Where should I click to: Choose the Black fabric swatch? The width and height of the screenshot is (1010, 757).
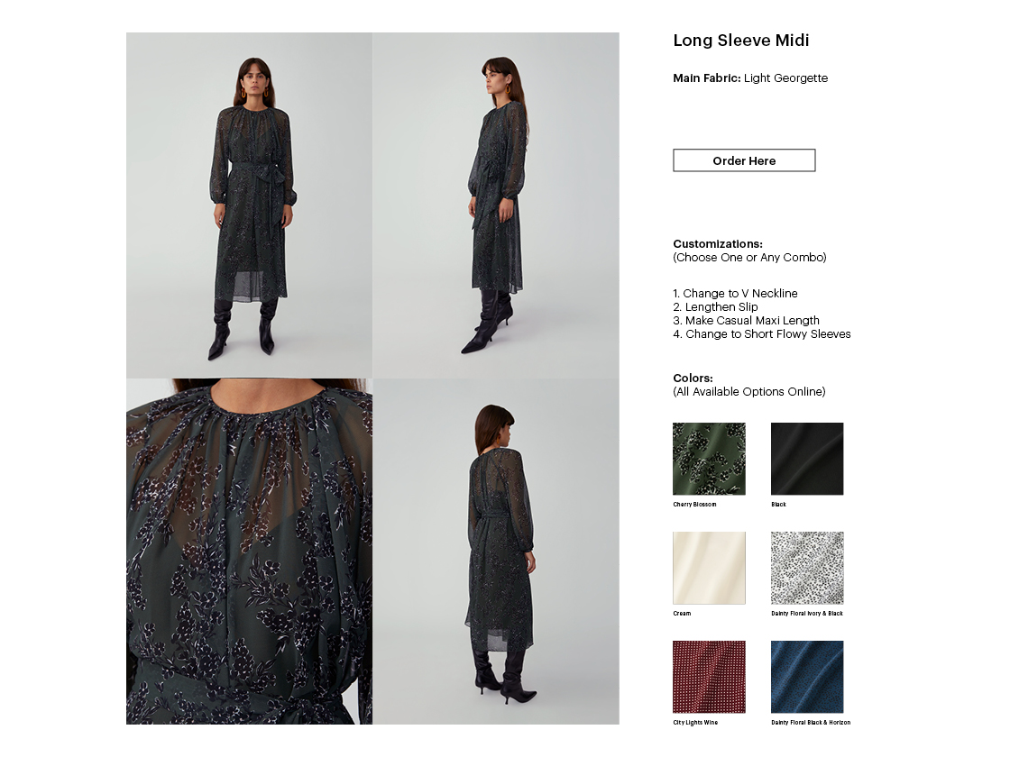point(807,459)
